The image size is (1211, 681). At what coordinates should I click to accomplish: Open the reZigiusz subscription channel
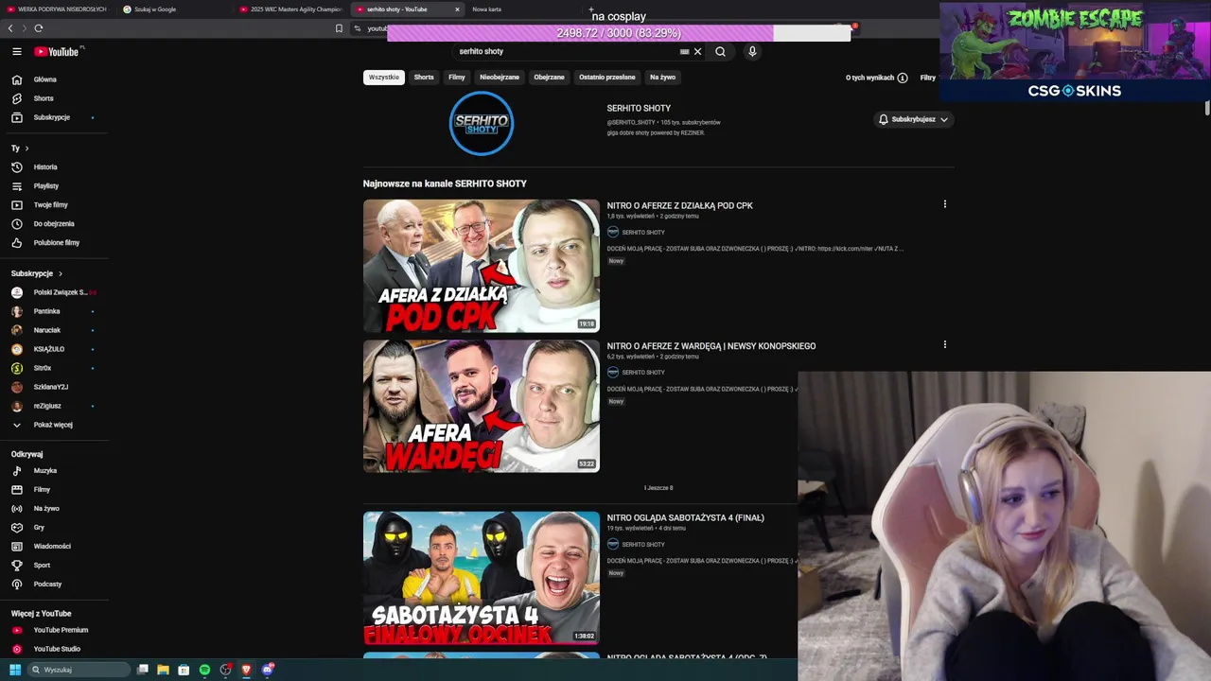[47, 406]
